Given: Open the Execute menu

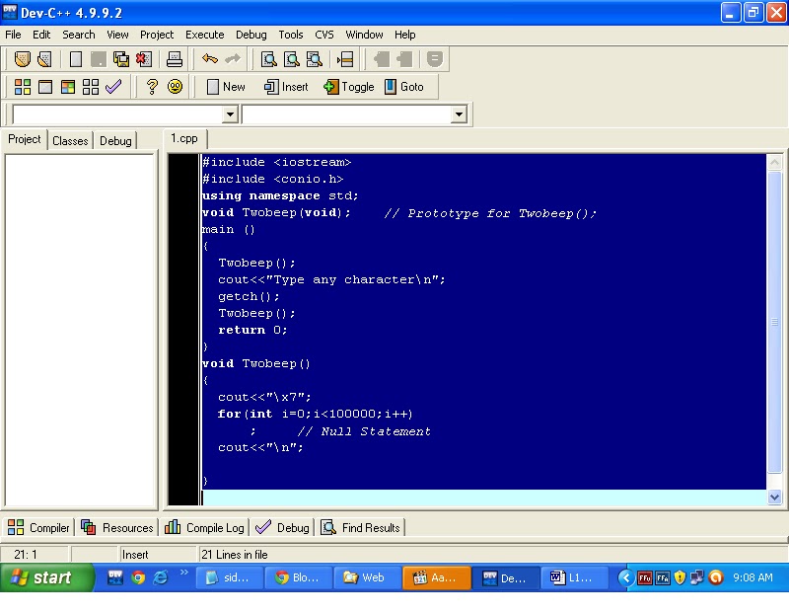Looking at the screenshot, I should pos(204,34).
